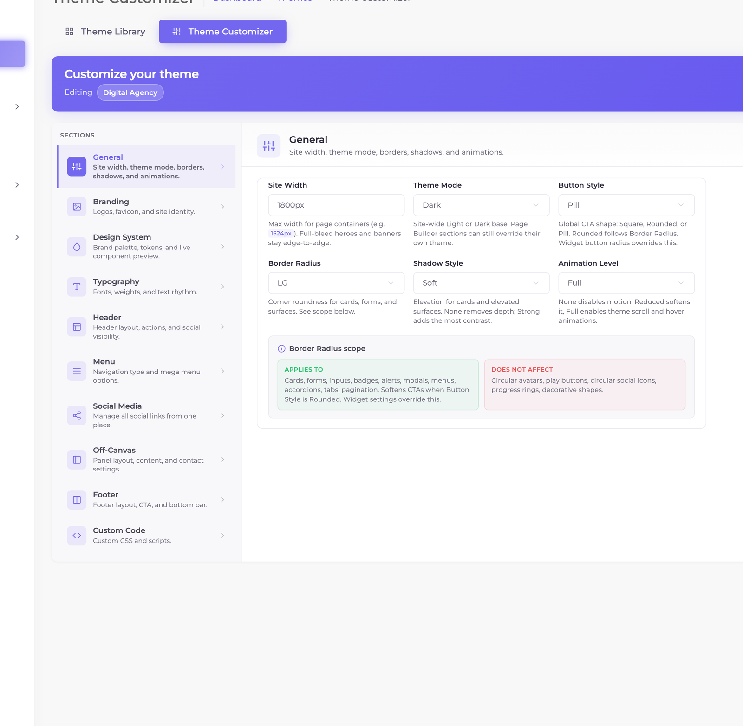Click the large General heading sliders icon
The image size is (743, 726).
click(x=268, y=146)
